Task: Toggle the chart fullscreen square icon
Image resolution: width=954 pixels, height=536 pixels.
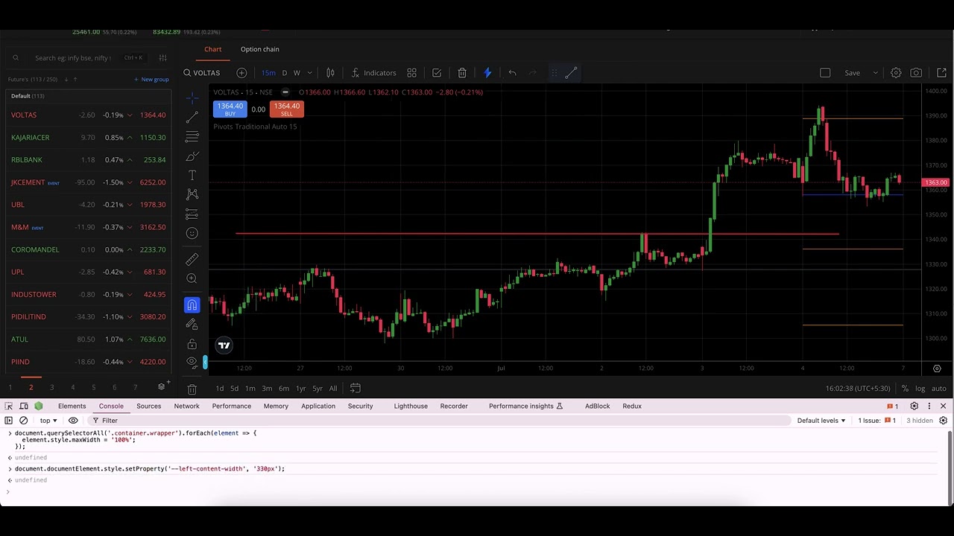Action: coord(825,73)
